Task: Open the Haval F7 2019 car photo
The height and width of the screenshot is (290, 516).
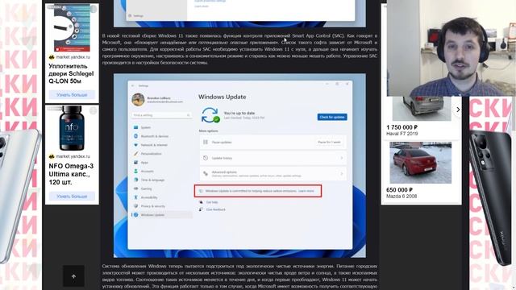Action: (422, 109)
